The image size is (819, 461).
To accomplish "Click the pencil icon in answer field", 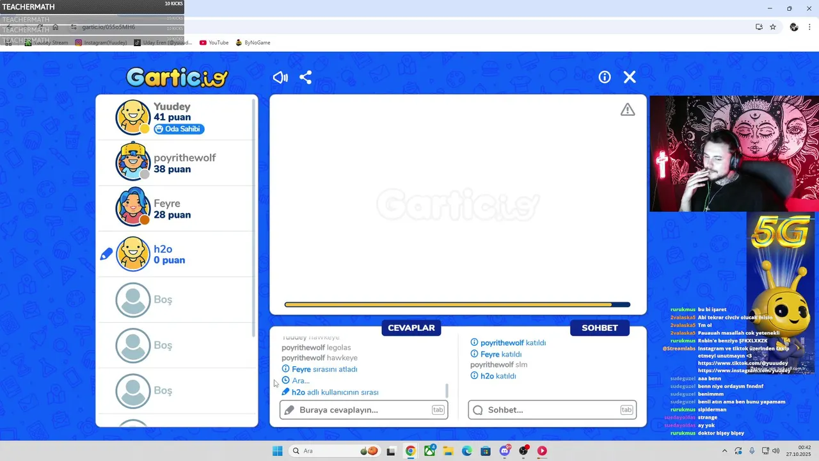I will pos(289,410).
